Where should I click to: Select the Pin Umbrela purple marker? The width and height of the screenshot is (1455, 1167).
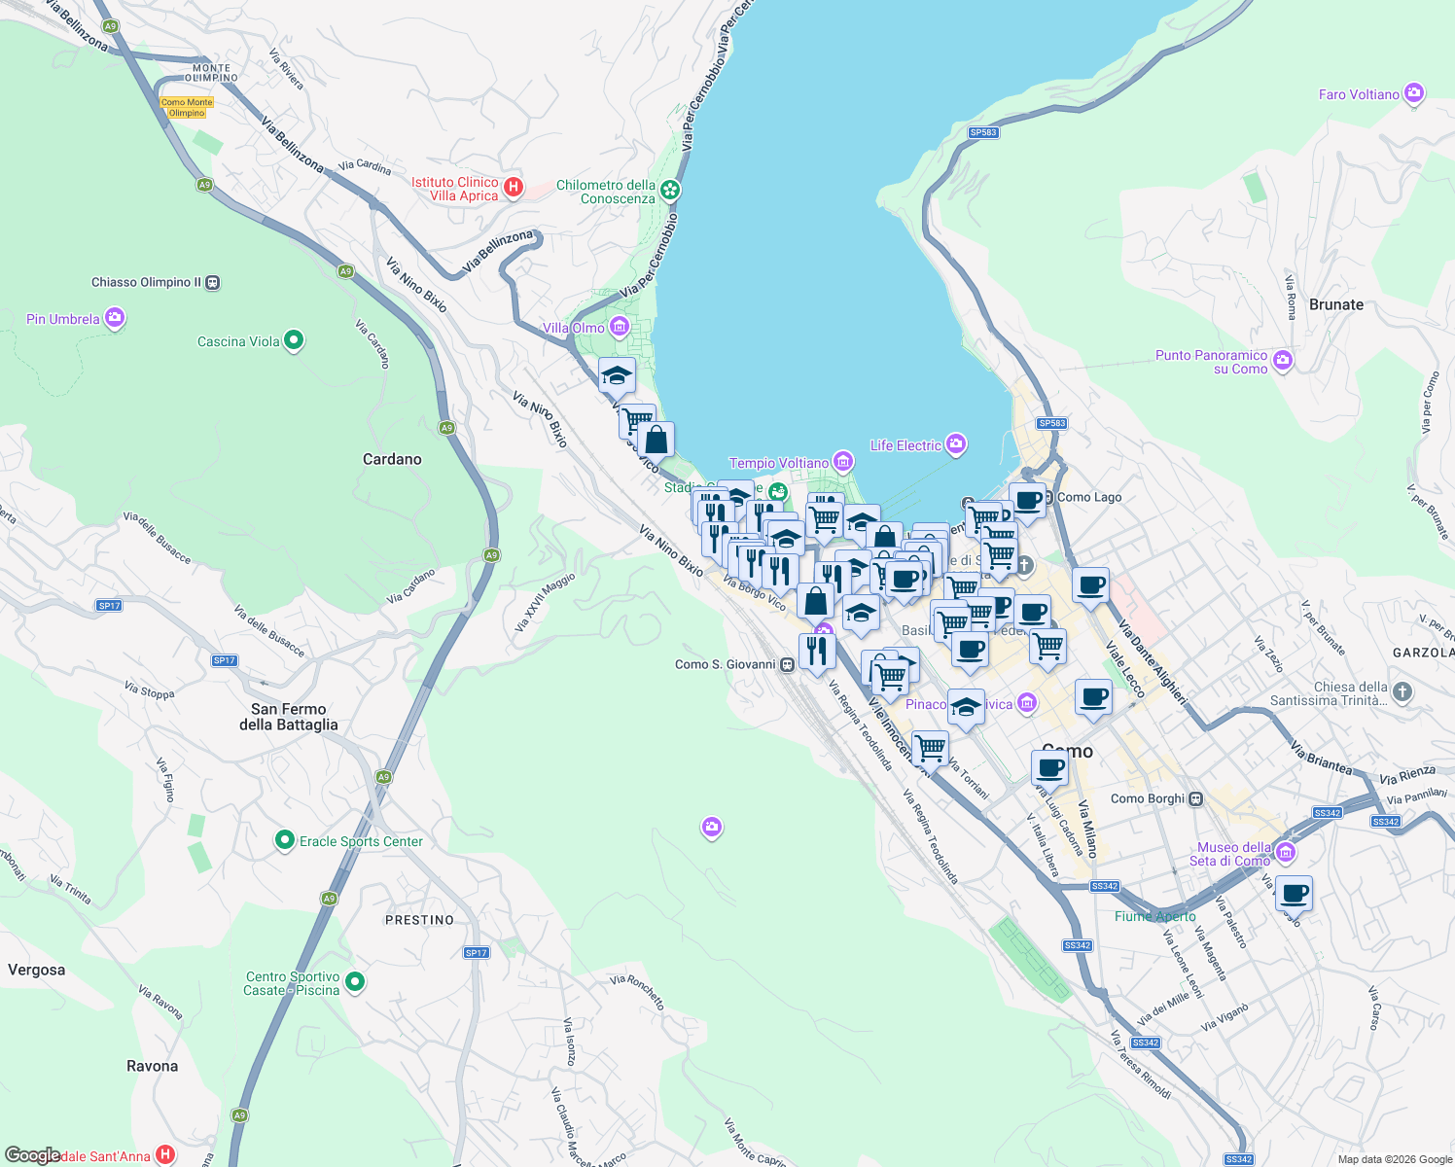(x=114, y=317)
